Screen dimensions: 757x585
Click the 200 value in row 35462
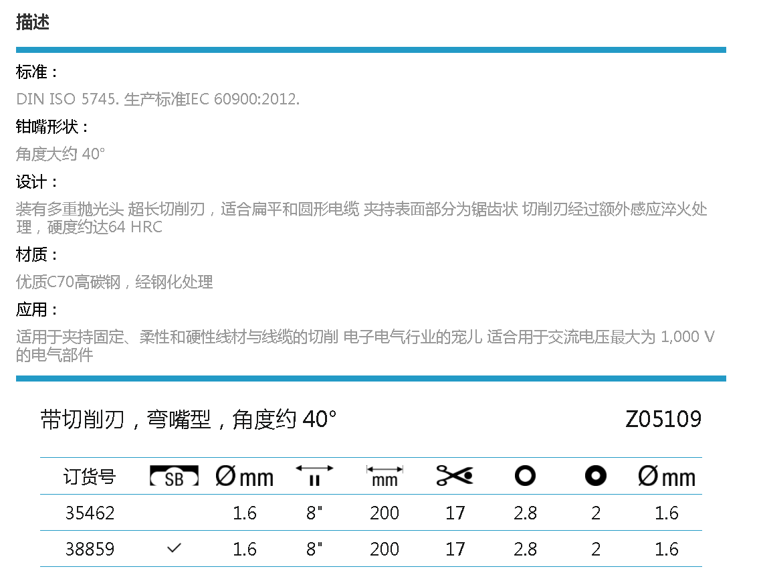coord(385,513)
